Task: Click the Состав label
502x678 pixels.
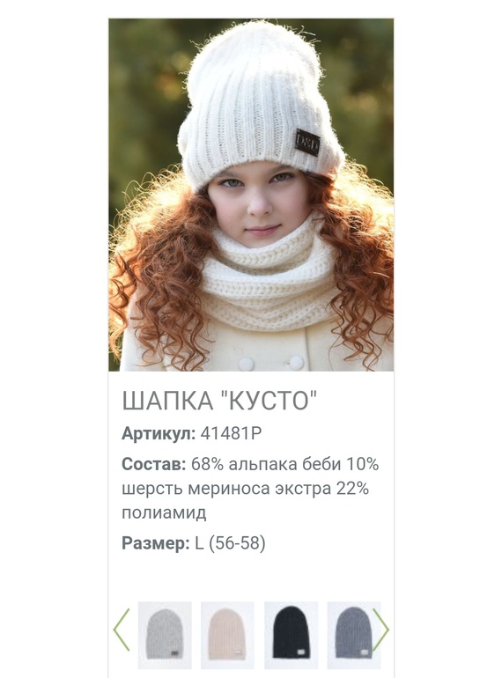Action: (154, 464)
